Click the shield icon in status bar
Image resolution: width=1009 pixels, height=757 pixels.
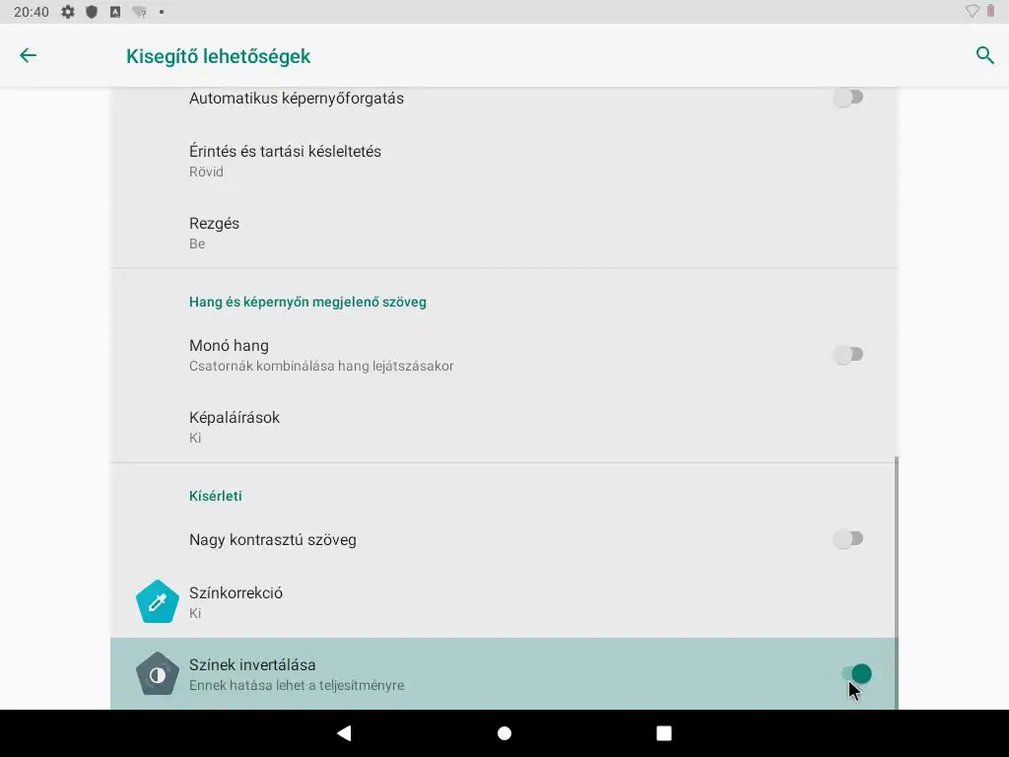click(x=92, y=12)
